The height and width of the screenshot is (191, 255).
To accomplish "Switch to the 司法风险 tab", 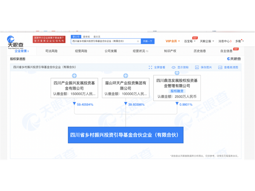I will tap(51, 51).
